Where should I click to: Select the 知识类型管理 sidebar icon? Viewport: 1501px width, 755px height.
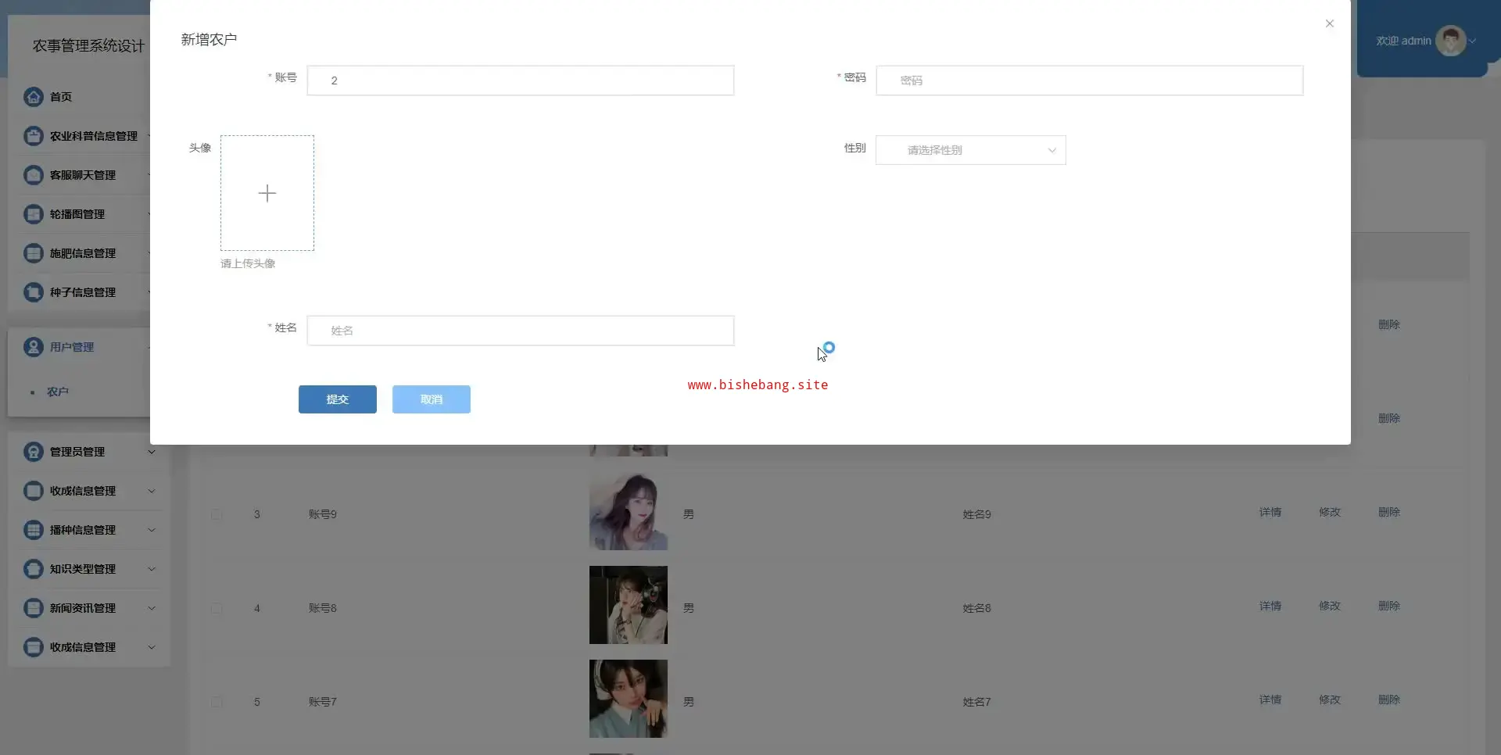[33, 569]
